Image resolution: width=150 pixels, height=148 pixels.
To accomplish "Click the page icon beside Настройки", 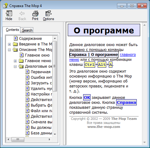I will [x=27, y=94].
